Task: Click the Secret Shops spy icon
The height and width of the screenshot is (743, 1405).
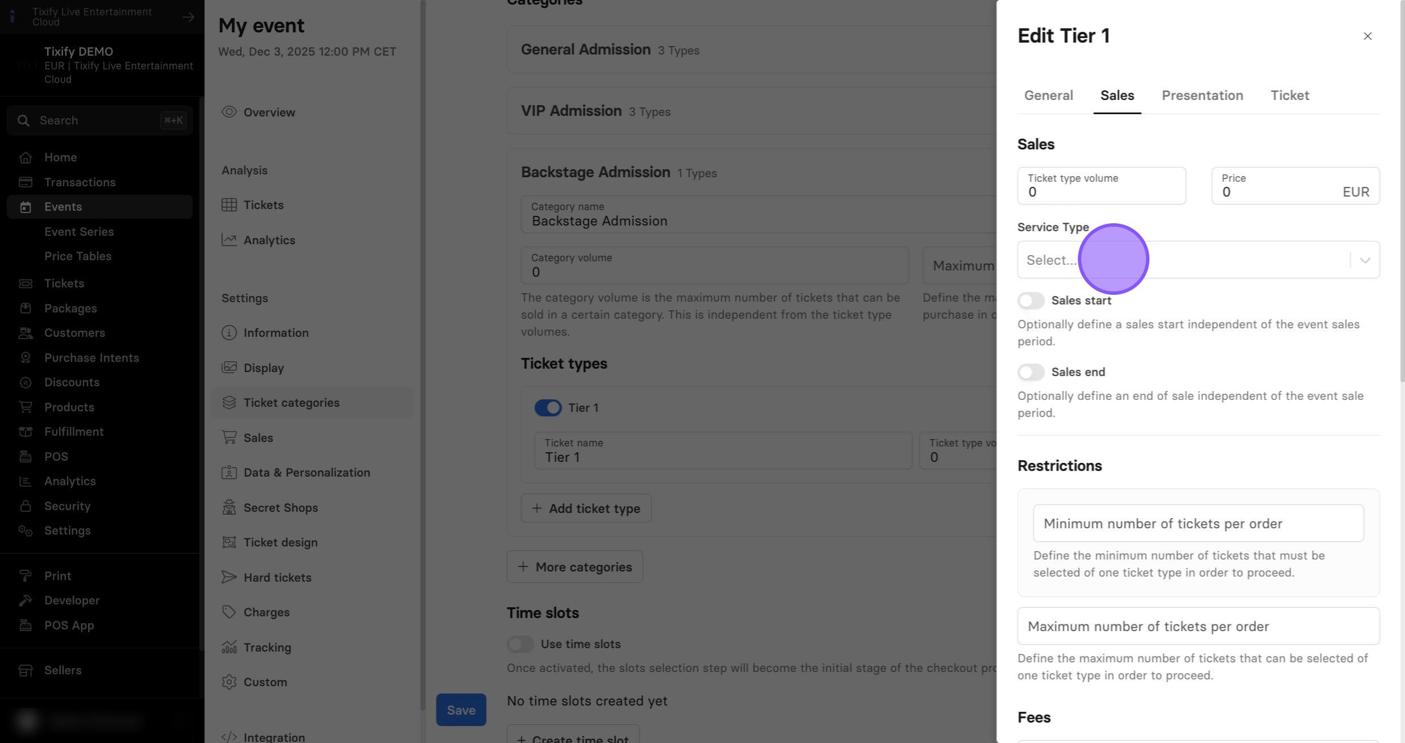Action: click(x=229, y=507)
